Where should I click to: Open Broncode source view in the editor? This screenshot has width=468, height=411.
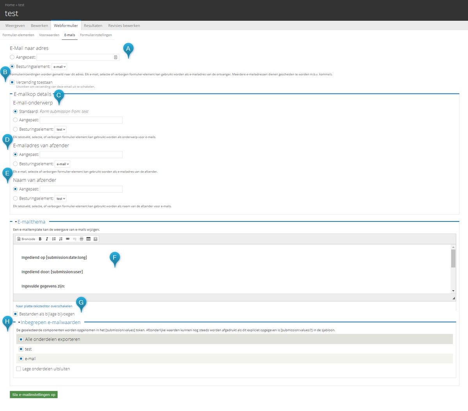pos(27,239)
